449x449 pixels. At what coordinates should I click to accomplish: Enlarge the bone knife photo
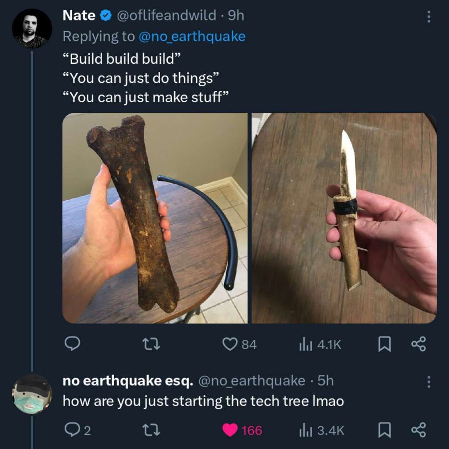(x=344, y=218)
